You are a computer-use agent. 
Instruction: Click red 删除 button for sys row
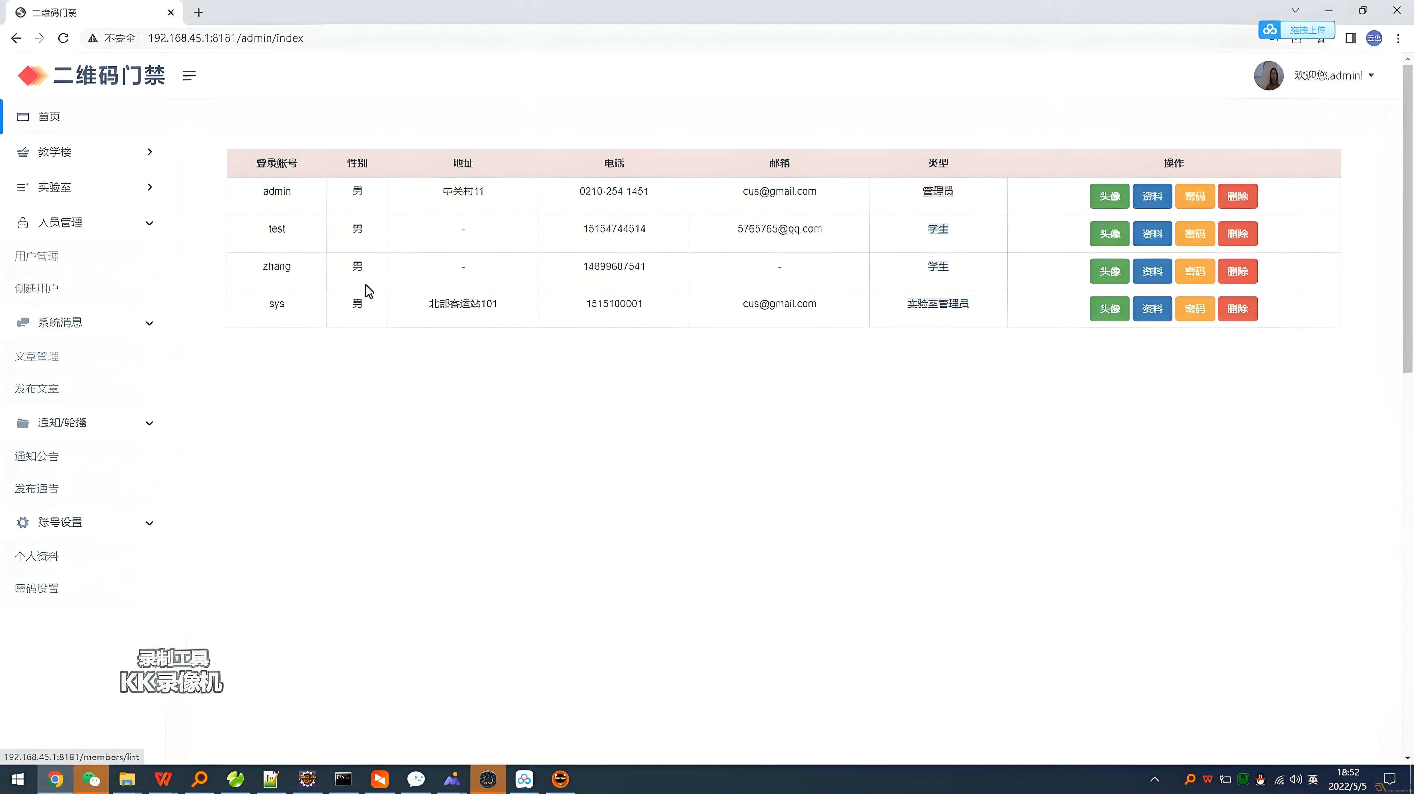[1237, 309]
